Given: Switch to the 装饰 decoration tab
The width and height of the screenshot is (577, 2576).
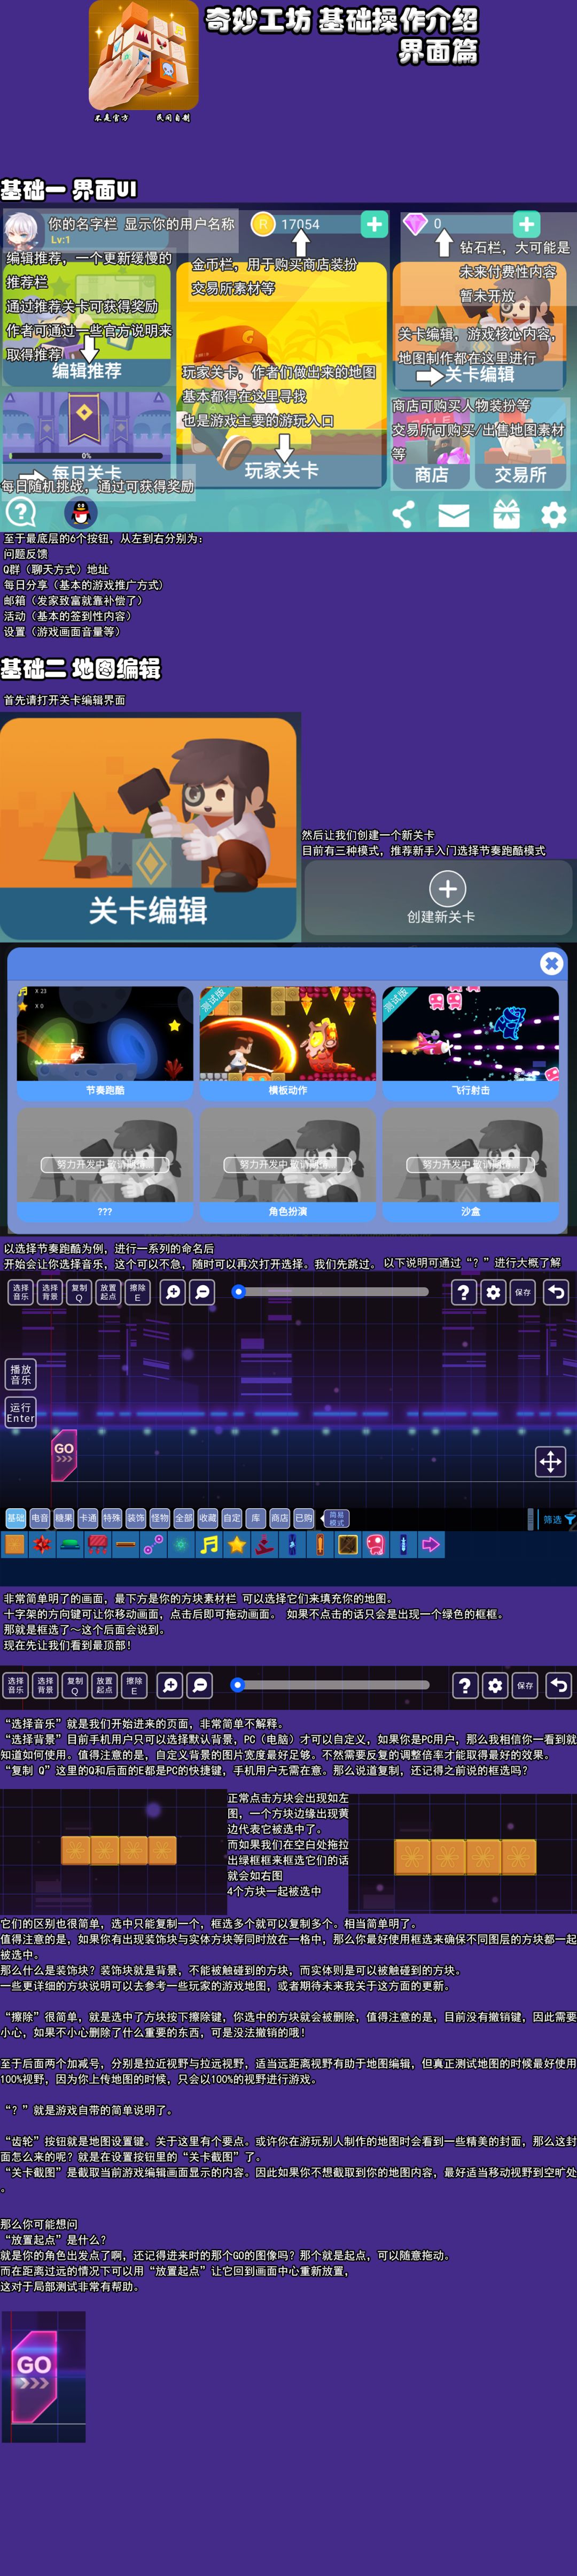Looking at the screenshot, I should click(x=136, y=1518).
